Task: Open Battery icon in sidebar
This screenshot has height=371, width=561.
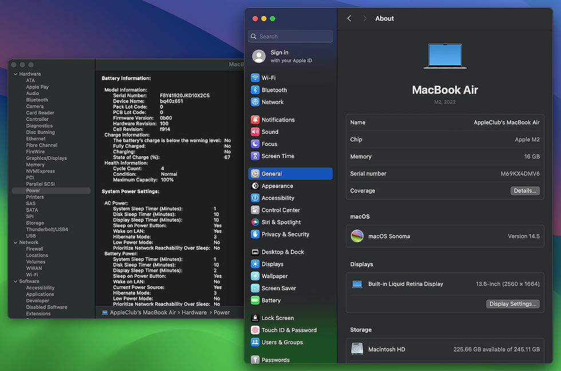Action: (255, 301)
